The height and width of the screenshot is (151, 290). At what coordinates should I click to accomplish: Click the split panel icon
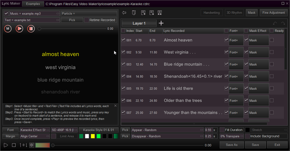134,13
